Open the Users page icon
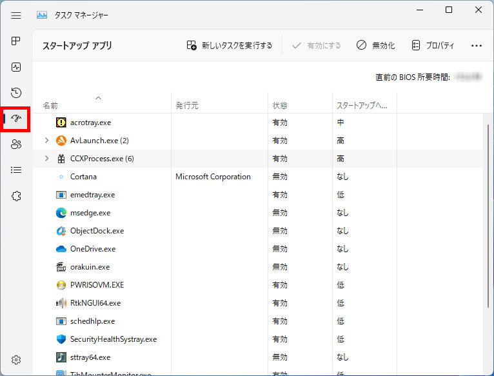This screenshot has height=376, width=494. pos(16,144)
